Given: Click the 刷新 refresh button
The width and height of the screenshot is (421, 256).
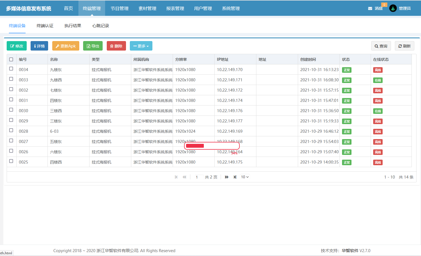Looking at the screenshot, I should [404, 46].
